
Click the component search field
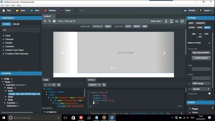point(21,30)
